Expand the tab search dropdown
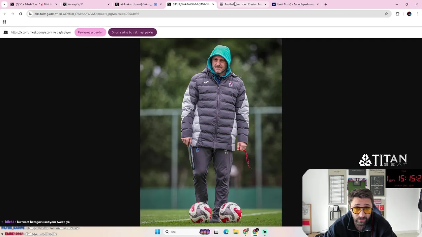 4,4
